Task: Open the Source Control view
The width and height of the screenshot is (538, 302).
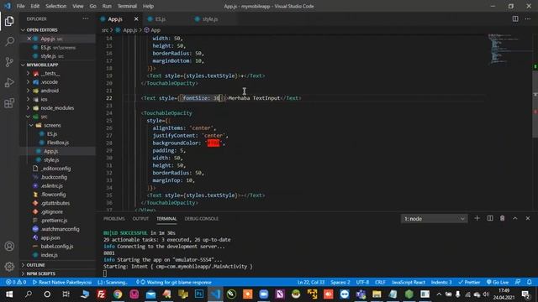Action: pyautogui.click(x=9, y=62)
